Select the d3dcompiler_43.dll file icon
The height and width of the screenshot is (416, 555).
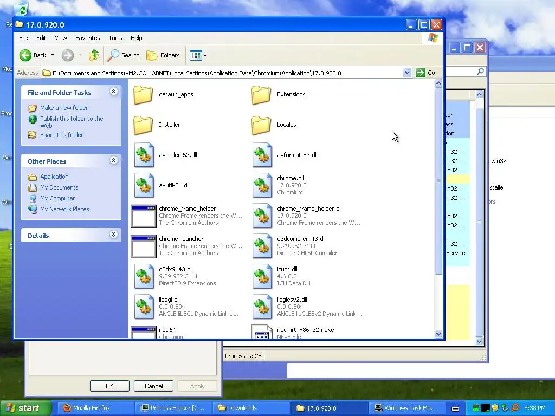coord(262,246)
